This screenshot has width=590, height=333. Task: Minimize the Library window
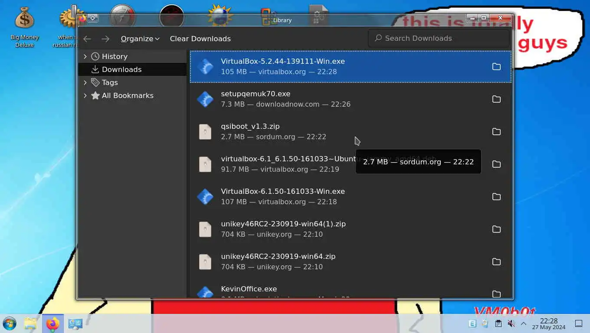[472, 18]
